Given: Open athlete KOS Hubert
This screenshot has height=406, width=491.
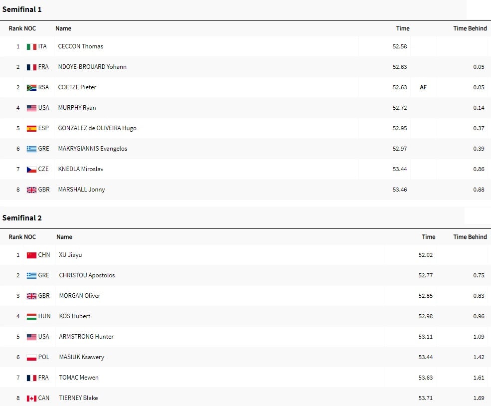Looking at the screenshot, I should tap(75, 316).
